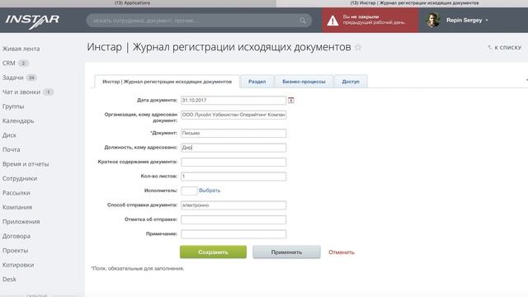
Task: Open the calendar picker next to date field
Action: [x=291, y=100]
